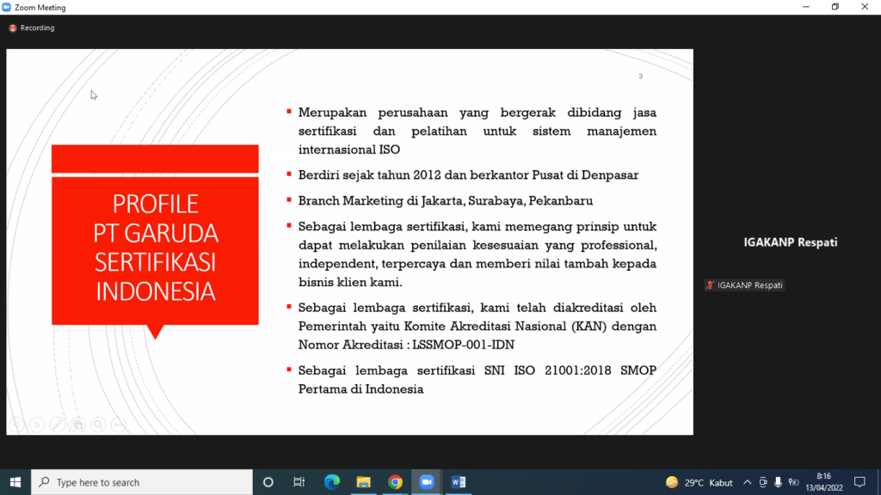Open the Windows Start menu
The image size is (881, 495).
[x=15, y=482]
